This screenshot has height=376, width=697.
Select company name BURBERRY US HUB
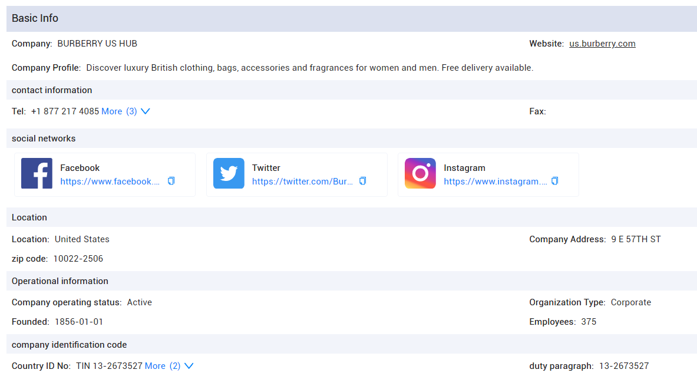point(97,44)
